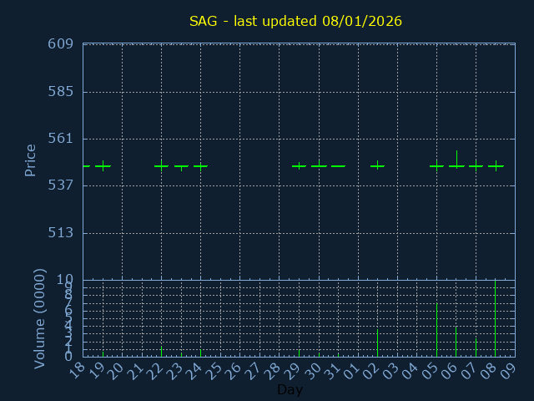
Task: Click the price candle for day 02
Action: click(377, 165)
